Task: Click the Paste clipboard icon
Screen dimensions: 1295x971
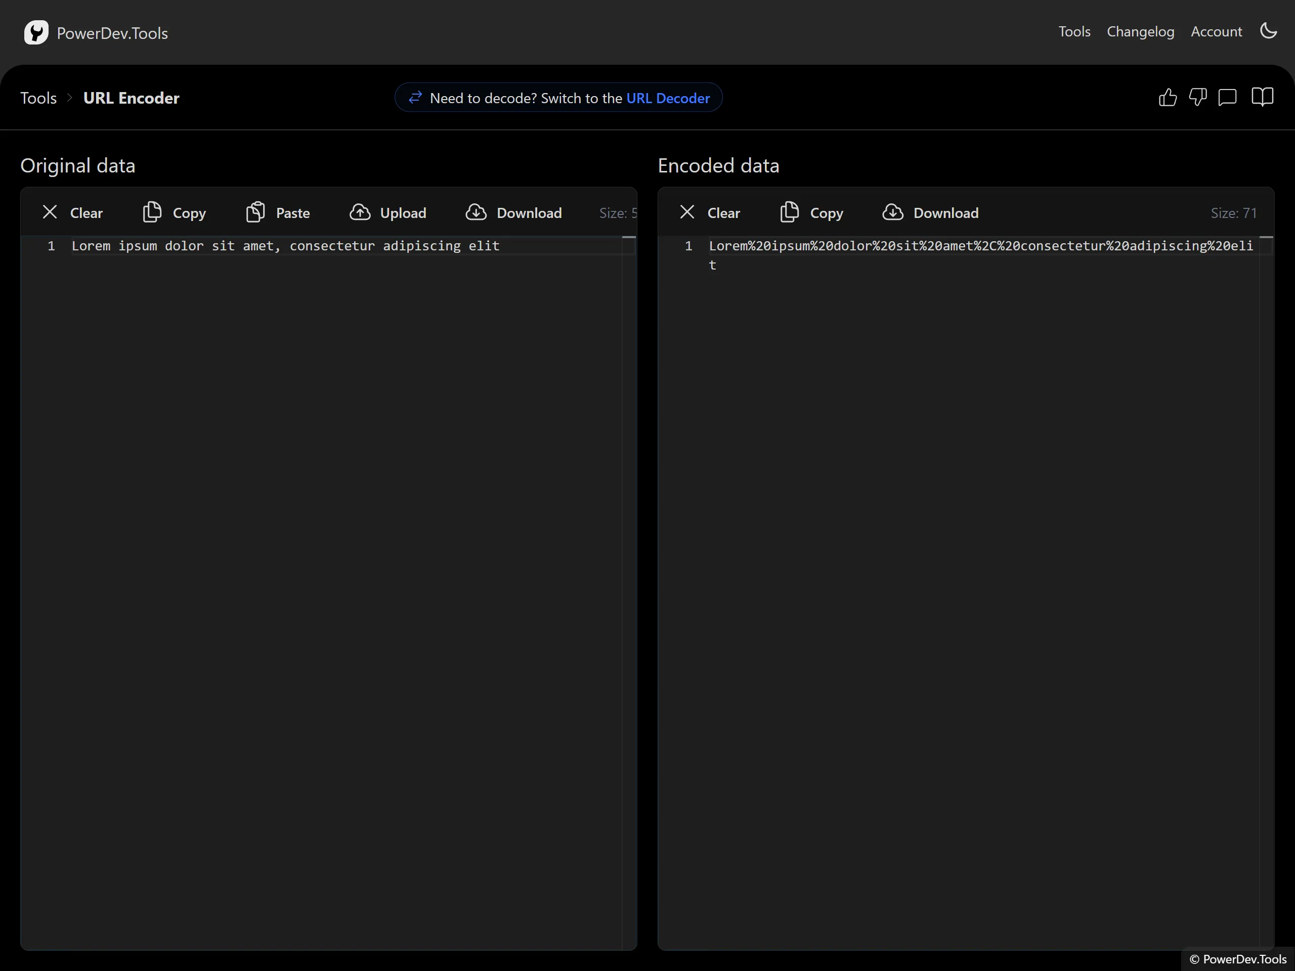Action: click(x=255, y=212)
